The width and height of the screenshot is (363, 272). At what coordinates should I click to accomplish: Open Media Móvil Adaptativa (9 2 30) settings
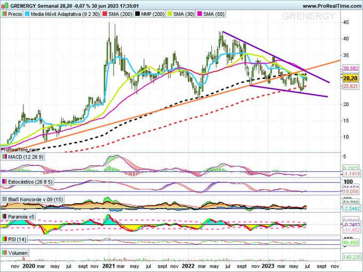click(x=65, y=14)
